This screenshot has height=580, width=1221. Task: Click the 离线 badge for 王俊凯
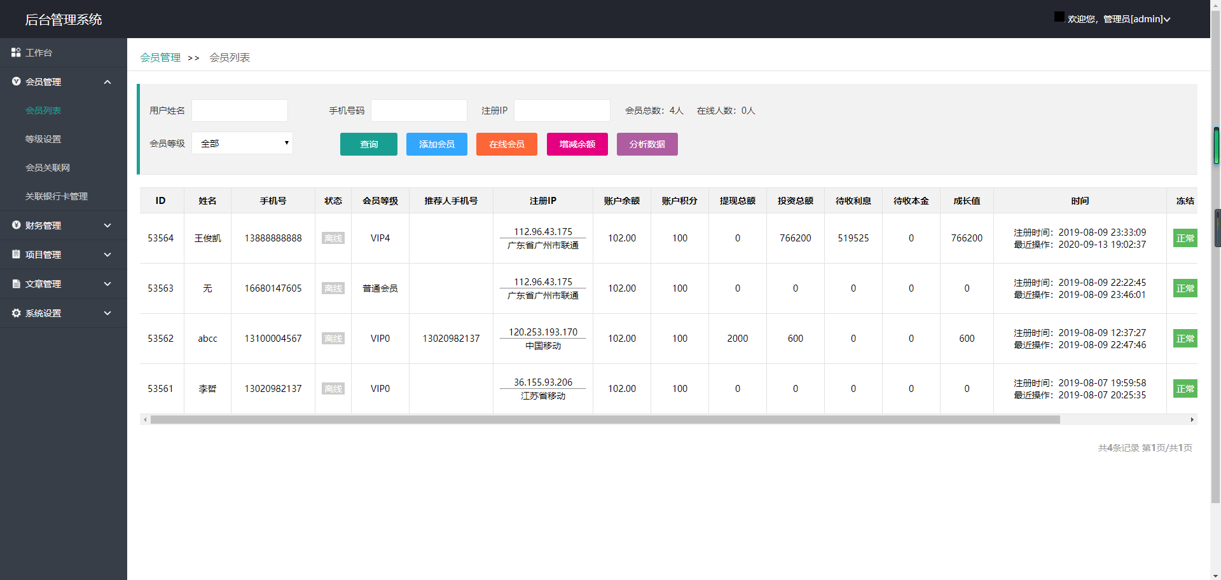click(333, 238)
